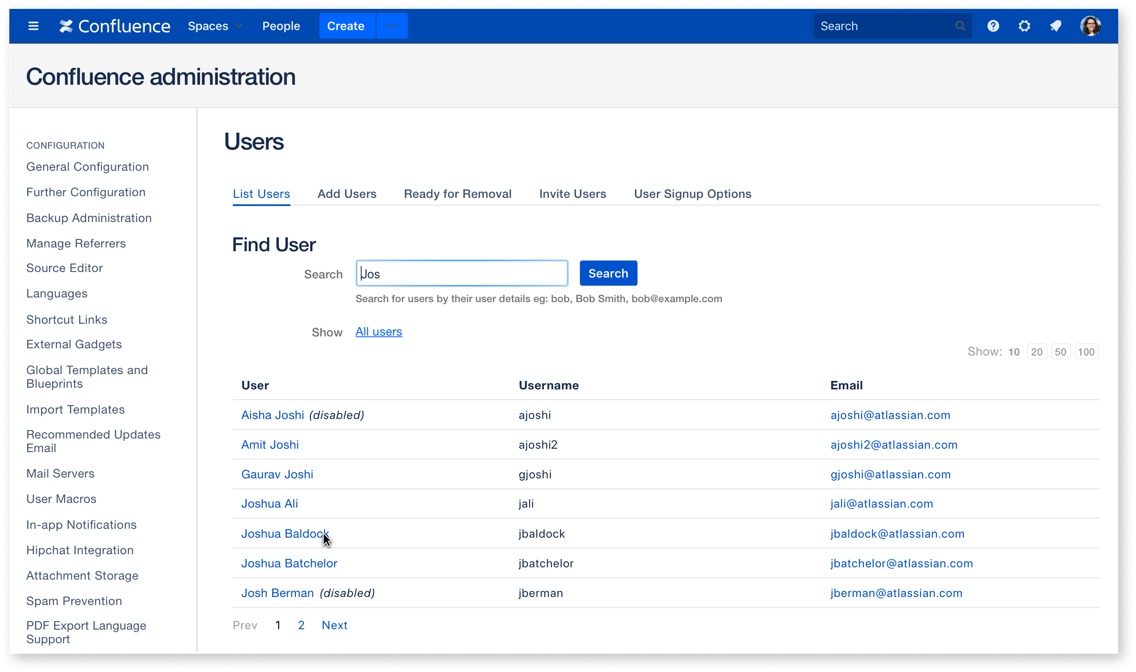The height and width of the screenshot is (672, 1136).
Task: Click the All users link
Action: [379, 331]
